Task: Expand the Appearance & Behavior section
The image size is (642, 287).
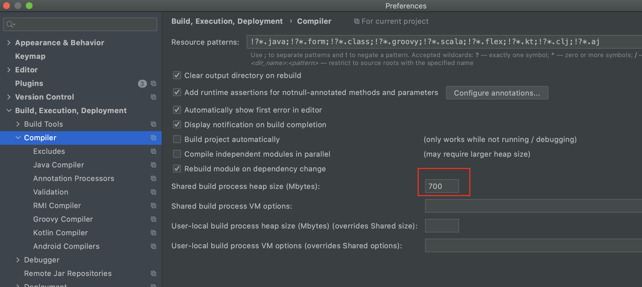Action: click(x=9, y=43)
